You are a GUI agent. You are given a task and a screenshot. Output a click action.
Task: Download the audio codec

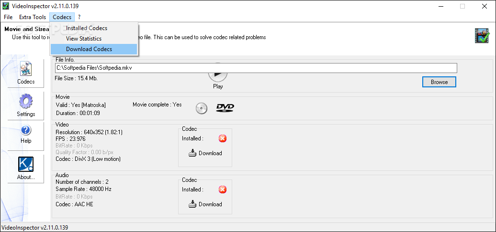[x=205, y=204]
